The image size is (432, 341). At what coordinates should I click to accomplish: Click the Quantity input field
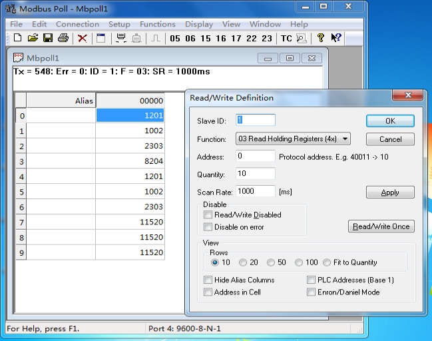[x=256, y=174]
